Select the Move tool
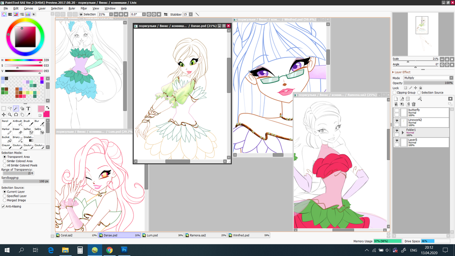This screenshot has height=256, width=455. click(4, 114)
